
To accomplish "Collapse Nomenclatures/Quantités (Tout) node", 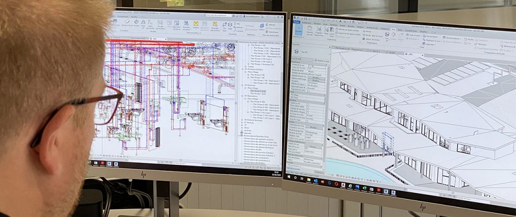I will pyautogui.click(x=239, y=136).
